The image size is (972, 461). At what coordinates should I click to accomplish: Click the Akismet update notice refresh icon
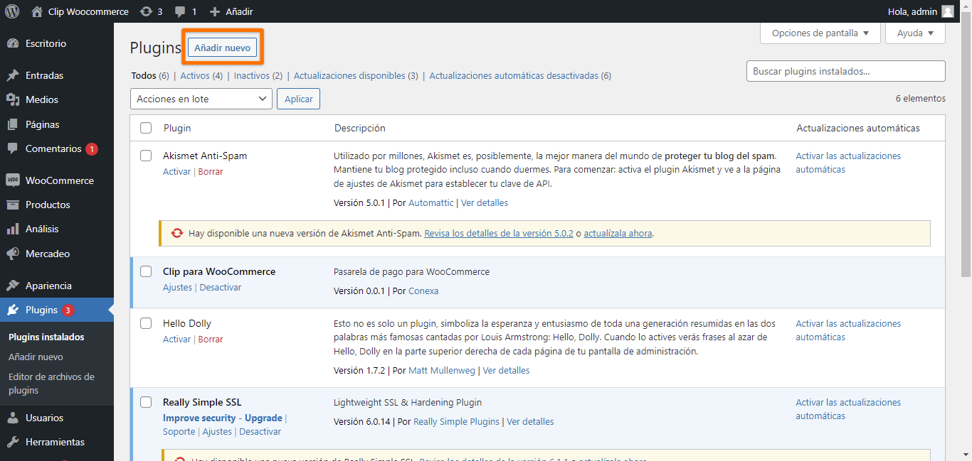tap(177, 233)
